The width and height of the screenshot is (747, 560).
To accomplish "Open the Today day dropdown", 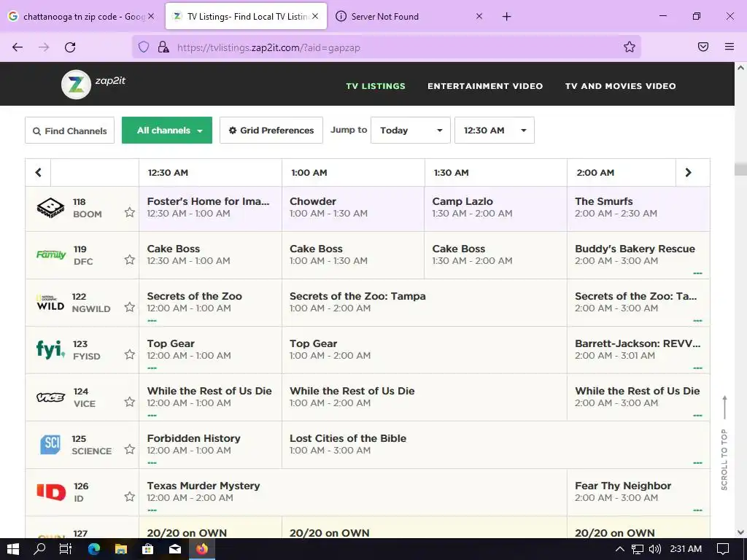I will (410, 130).
